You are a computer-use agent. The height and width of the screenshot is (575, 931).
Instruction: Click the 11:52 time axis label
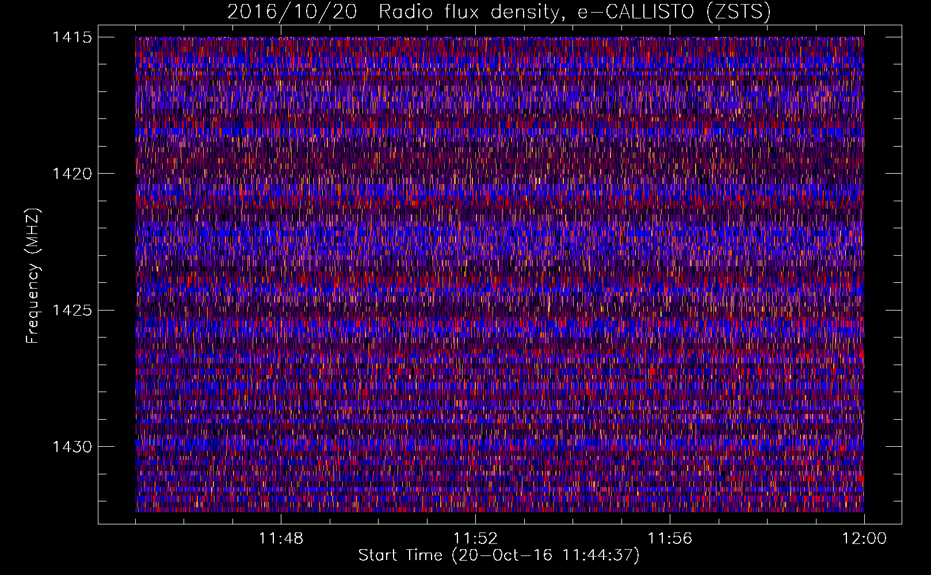point(475,539)
